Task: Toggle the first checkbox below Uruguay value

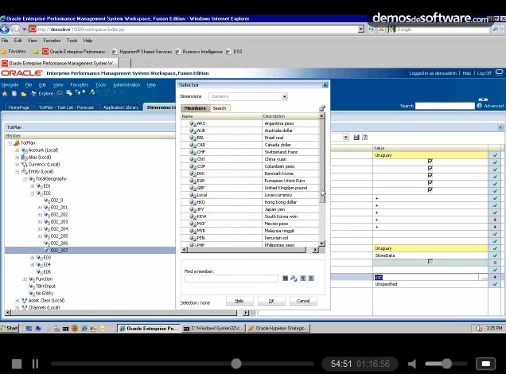Action: click(x=430, y=161)
